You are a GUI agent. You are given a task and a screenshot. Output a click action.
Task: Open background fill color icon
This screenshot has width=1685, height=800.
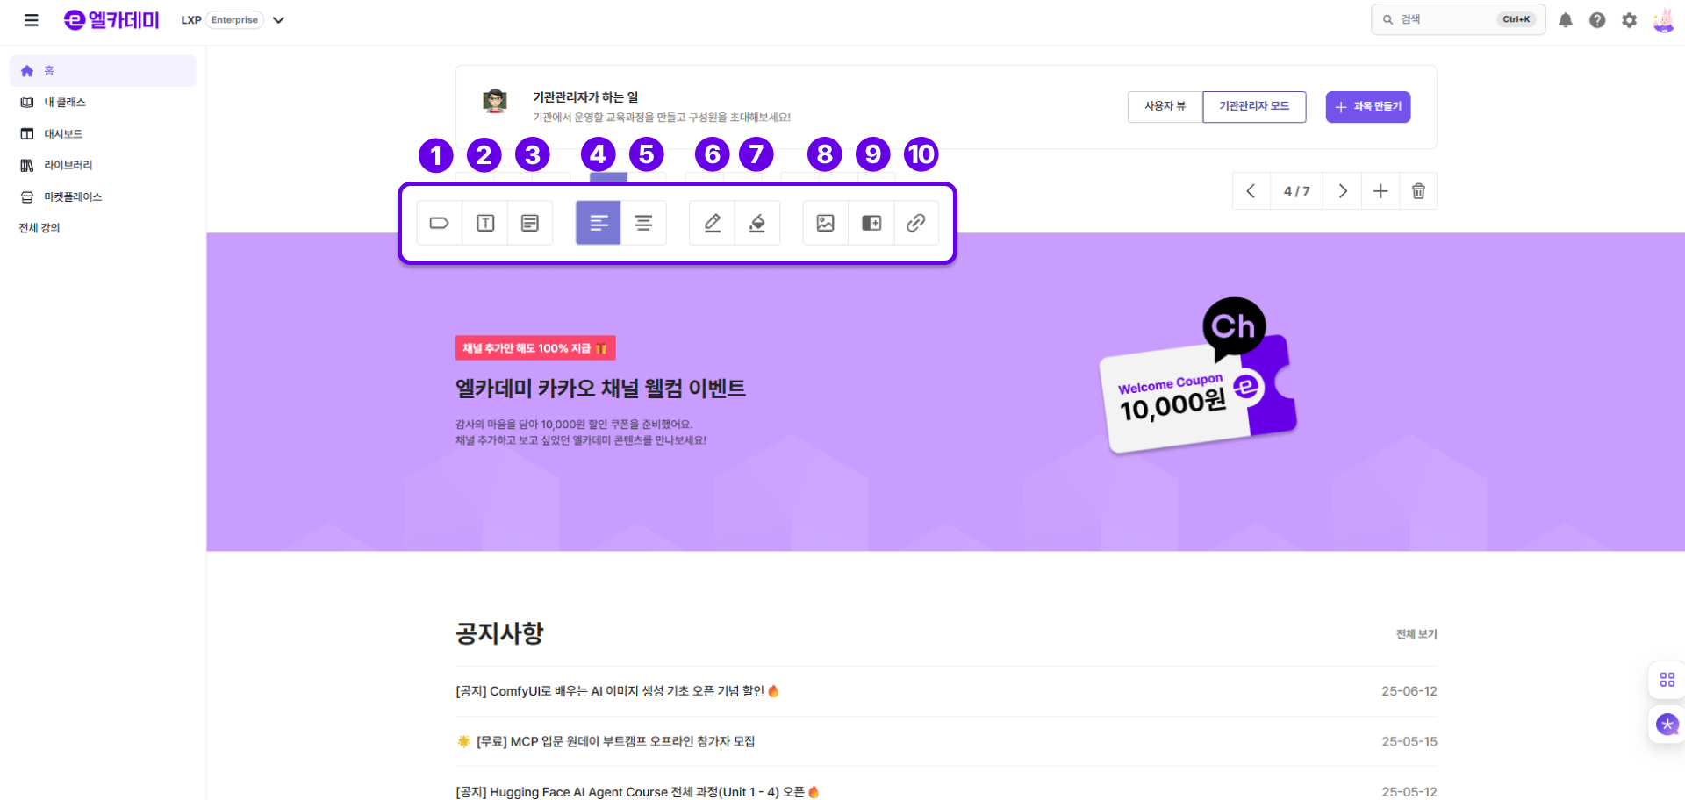pos(757,223)
